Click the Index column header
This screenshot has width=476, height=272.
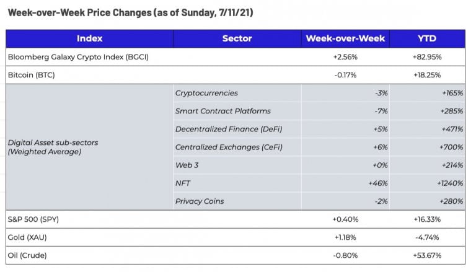pos(89,38)
